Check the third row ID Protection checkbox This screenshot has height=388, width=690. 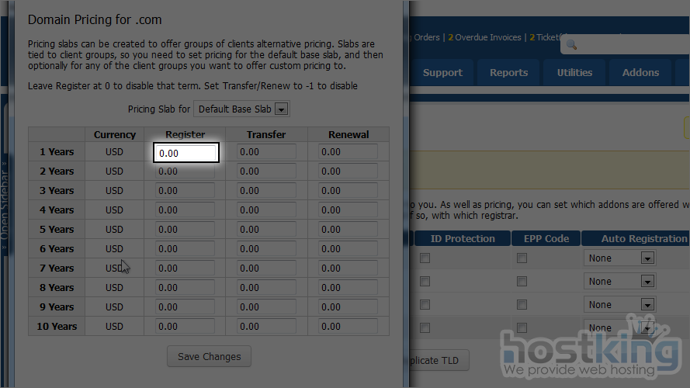425,305
